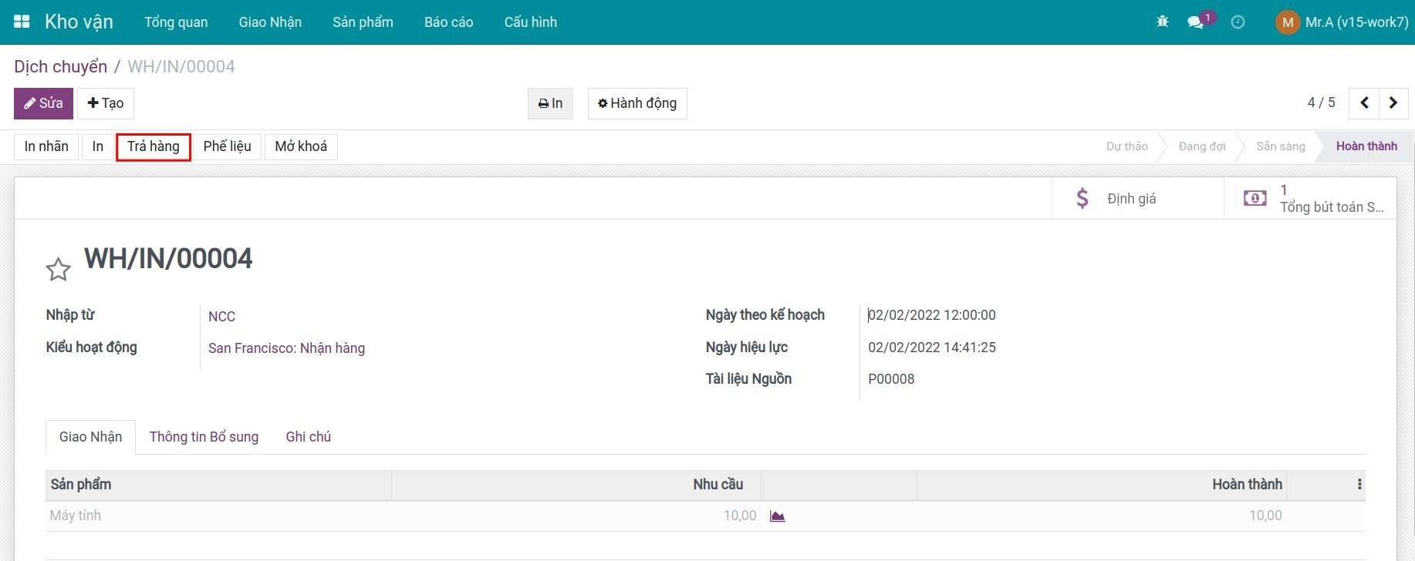Click the scheduled date 02/02/2022 12:00:00
The image size is (1415, 561).
[x=932, y=315]
